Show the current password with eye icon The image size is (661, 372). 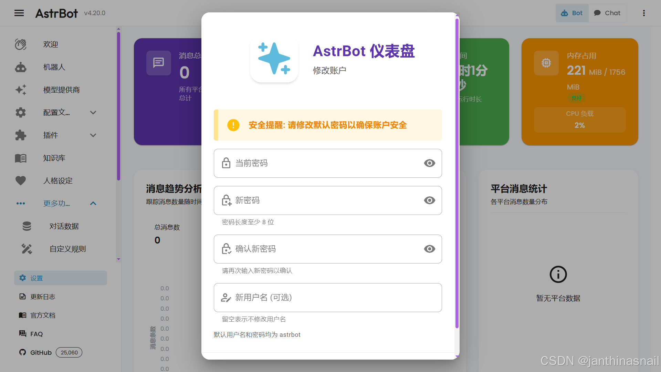(x=430, y=163)
